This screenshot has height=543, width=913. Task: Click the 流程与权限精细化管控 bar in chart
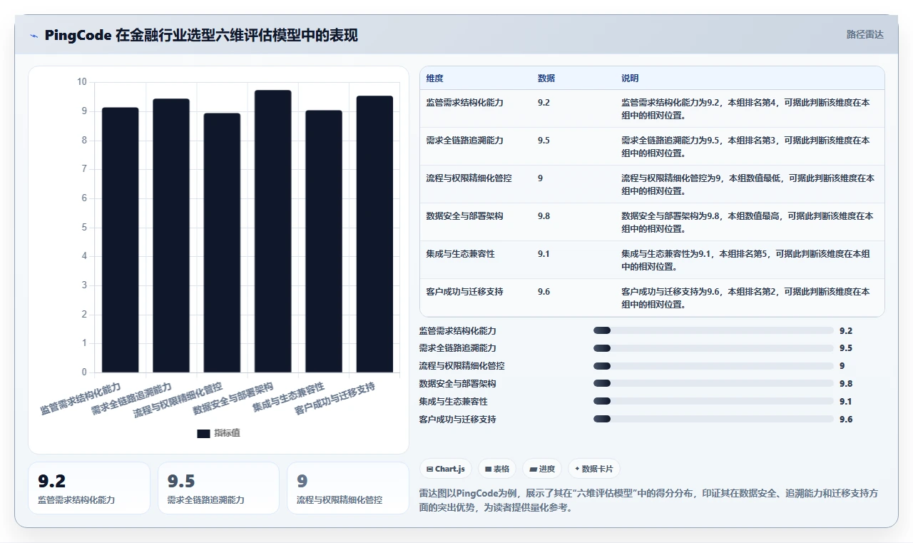coord(222,243)
